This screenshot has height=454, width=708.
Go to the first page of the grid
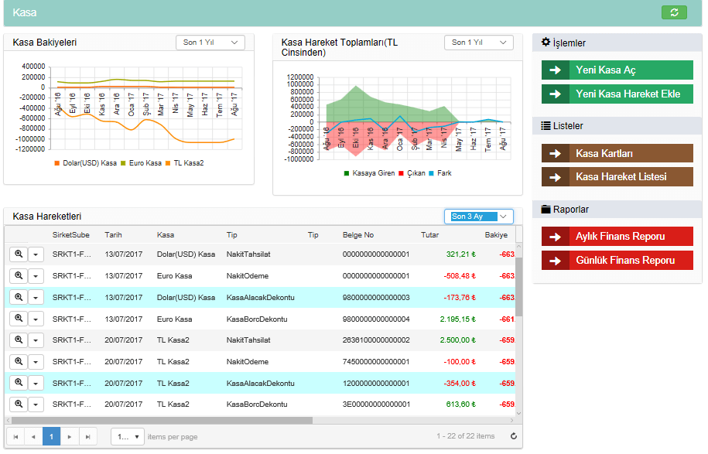click(x=15, y=436)
